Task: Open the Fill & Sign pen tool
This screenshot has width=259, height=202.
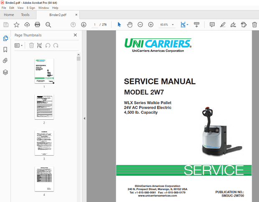Action: pos(233,25)
